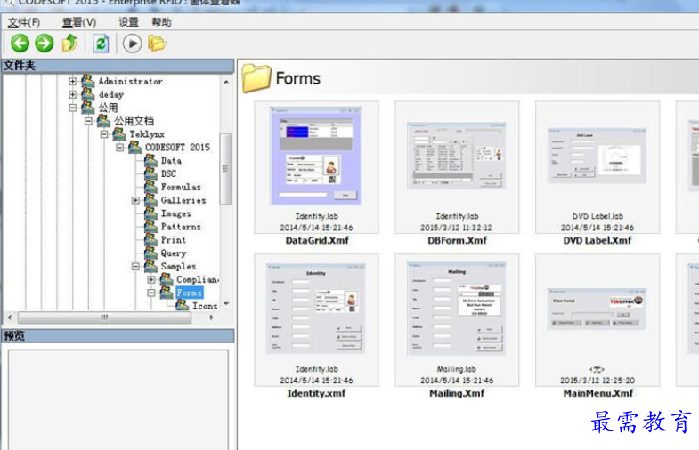Viewport: 699px width, 450px height.
Task: Click the DBForm.Xmf file name
Action: point(457,240)
